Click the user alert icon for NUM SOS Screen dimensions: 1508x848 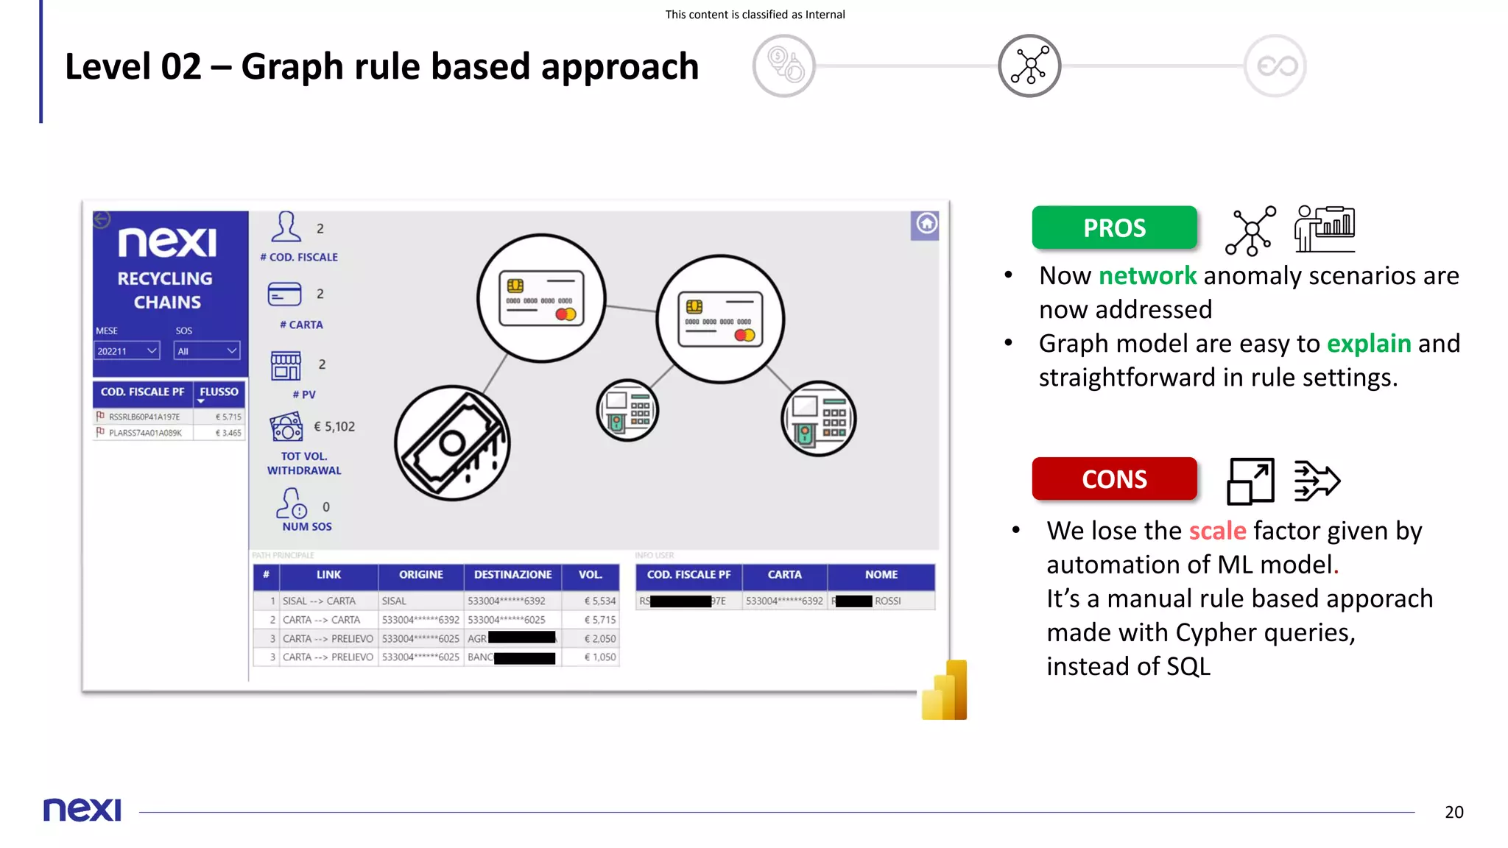coord(291,504)
